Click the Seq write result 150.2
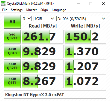 [x=85, y=37]
